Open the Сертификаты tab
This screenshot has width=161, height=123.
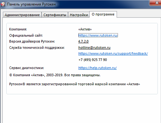(x=55, y=15)
